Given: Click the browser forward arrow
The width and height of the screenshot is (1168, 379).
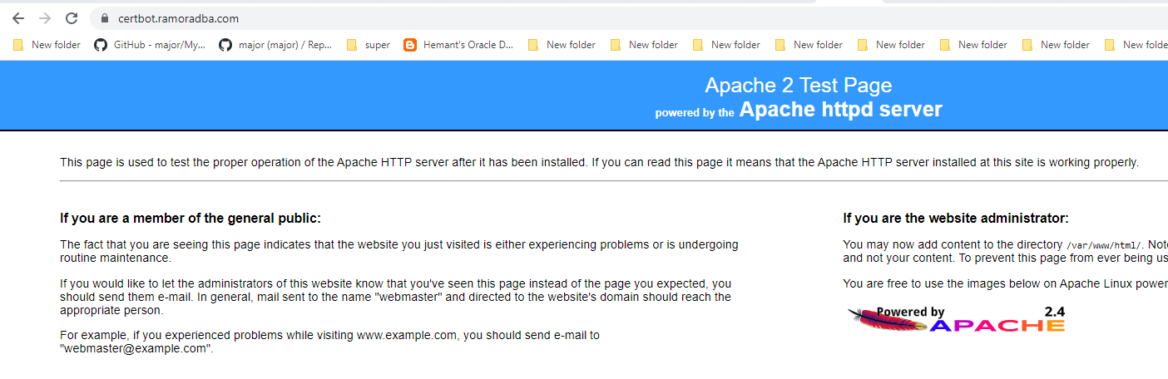Looking at the screenshot, I should (45, 18).
